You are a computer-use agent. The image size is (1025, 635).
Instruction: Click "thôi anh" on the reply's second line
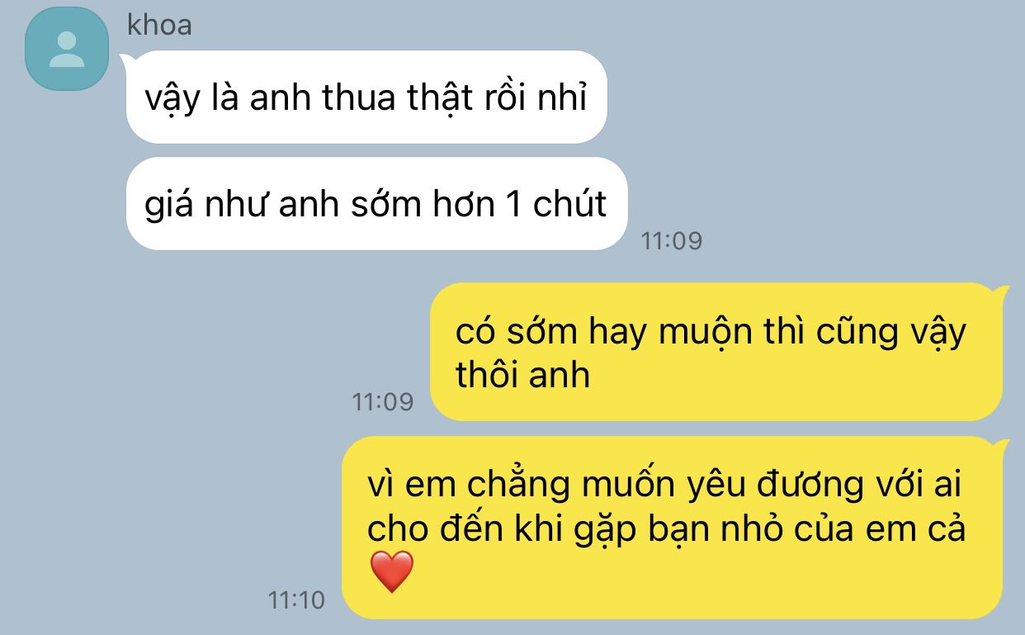point(523,375)
